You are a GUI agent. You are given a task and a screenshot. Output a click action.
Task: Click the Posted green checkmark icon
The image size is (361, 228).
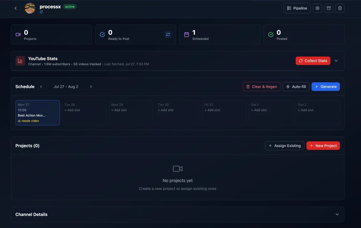[x=271, y=35]
